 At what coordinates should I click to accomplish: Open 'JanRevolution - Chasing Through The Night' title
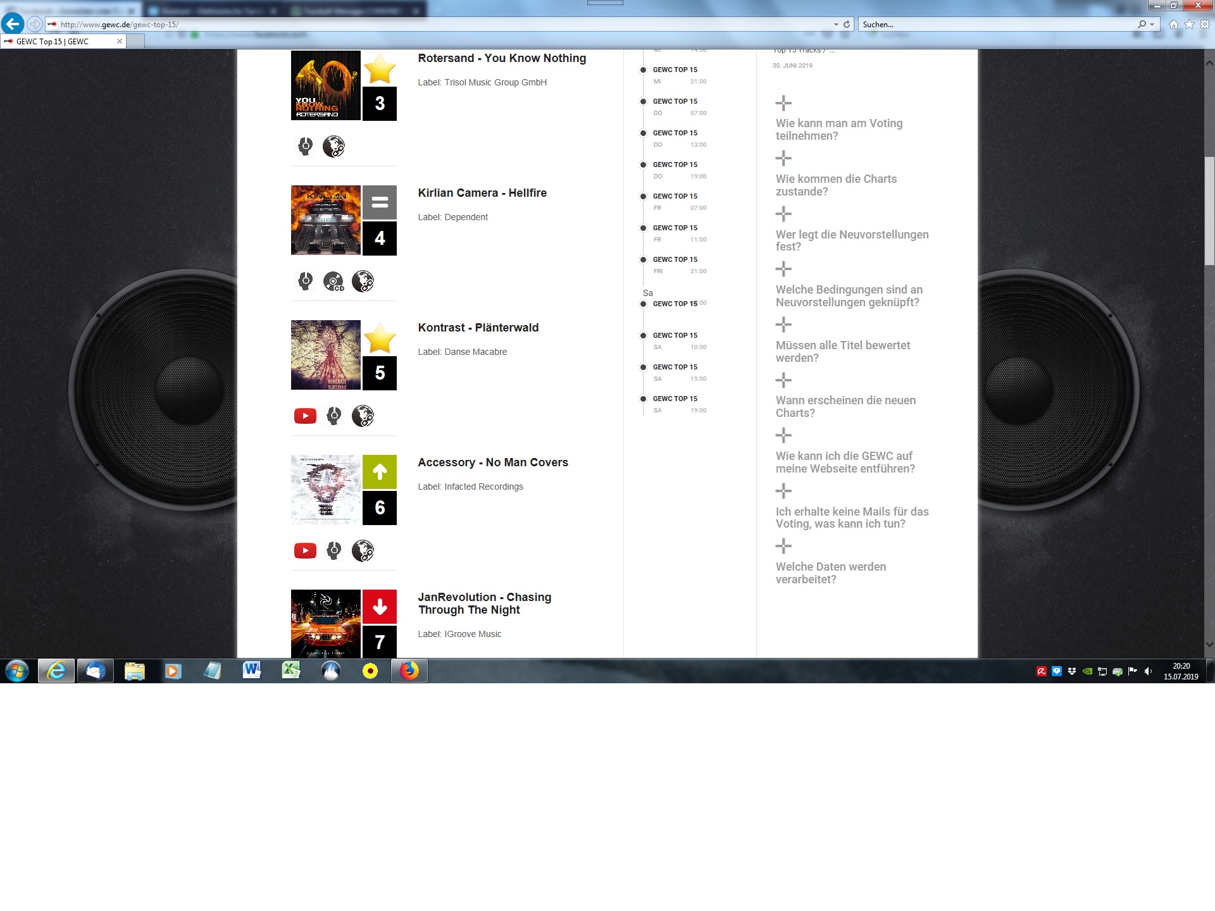click(485, 604)
